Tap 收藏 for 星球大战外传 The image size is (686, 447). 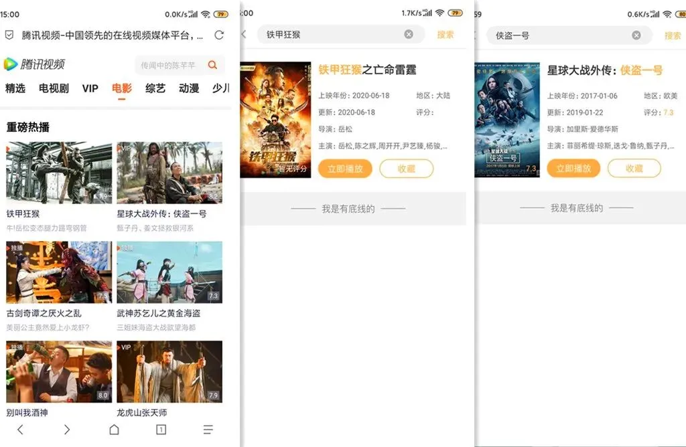click(x=634, y=168)
